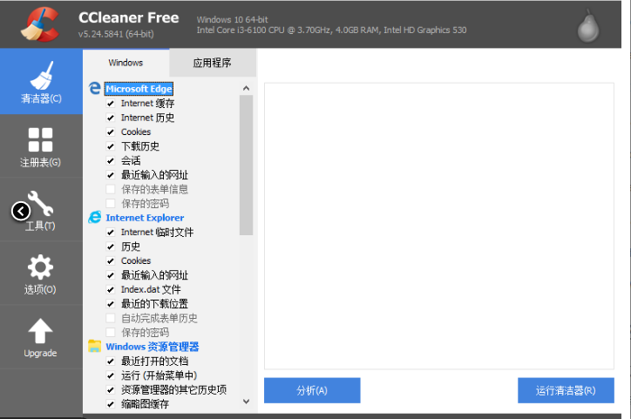Click the 分析(A) analyze button
The image size is (631, 419).
(x=312, y=390)
